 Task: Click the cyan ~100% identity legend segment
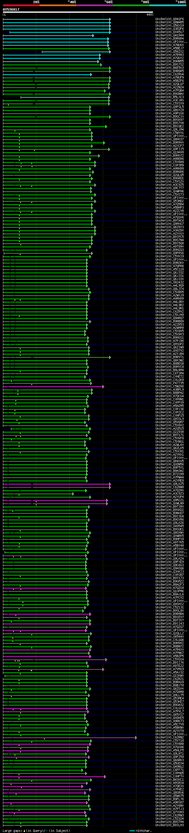click(x=167, y=6)
